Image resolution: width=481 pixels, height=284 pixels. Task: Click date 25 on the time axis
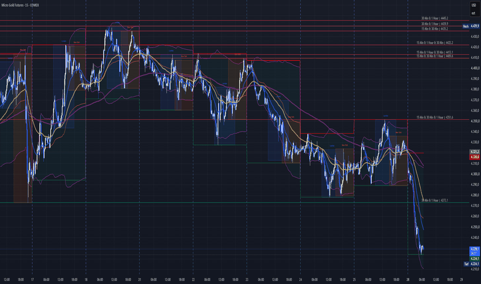pos(354,280)
